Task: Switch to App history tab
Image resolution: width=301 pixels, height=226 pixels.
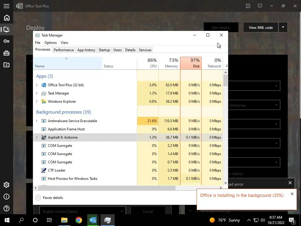Action: (x=86, y=50)
